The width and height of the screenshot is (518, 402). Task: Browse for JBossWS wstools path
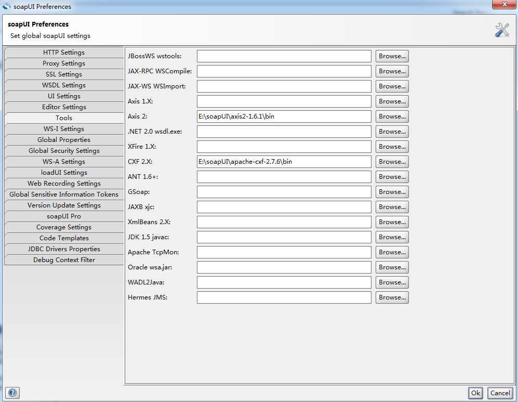coord(392,56)
